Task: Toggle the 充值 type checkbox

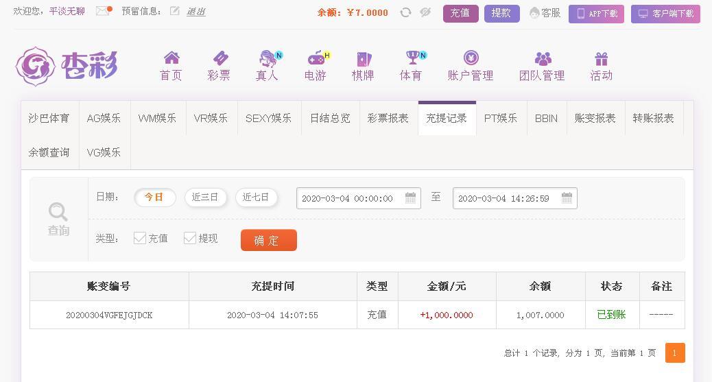Action: [140, 238]
